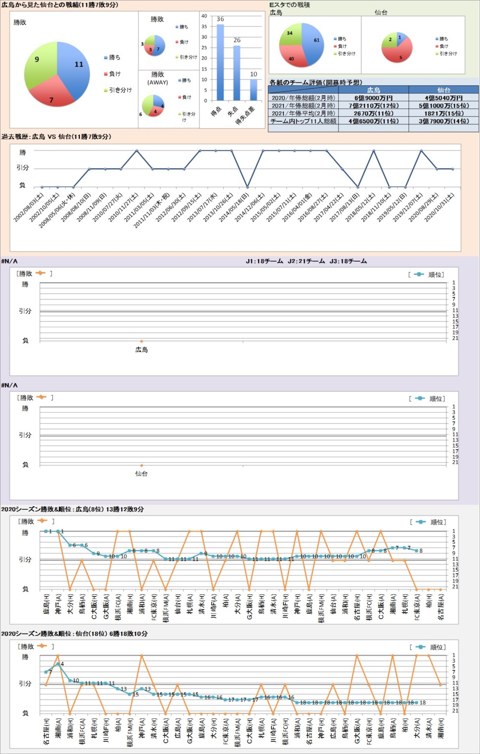Viewport: 480px width, 754px height.
Task: Click the 順位 legend marker in the 広島 2020 chart
Action: coord(420,522)
